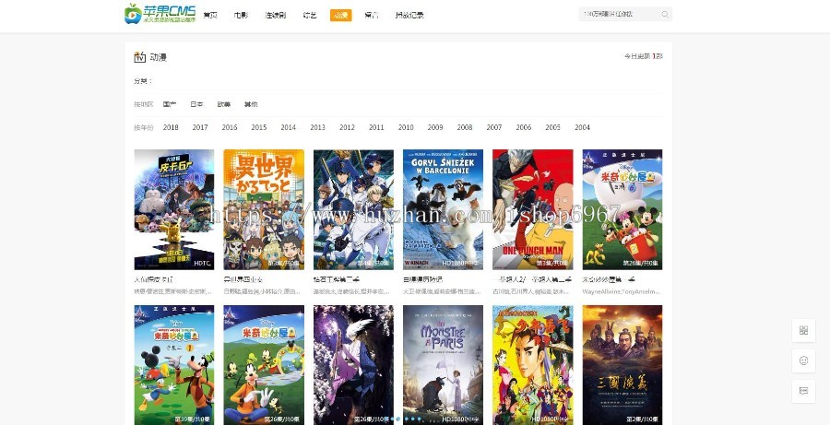Filter by year 2007
This screenshot has width=830, height=425.
[x=494, y=127]
